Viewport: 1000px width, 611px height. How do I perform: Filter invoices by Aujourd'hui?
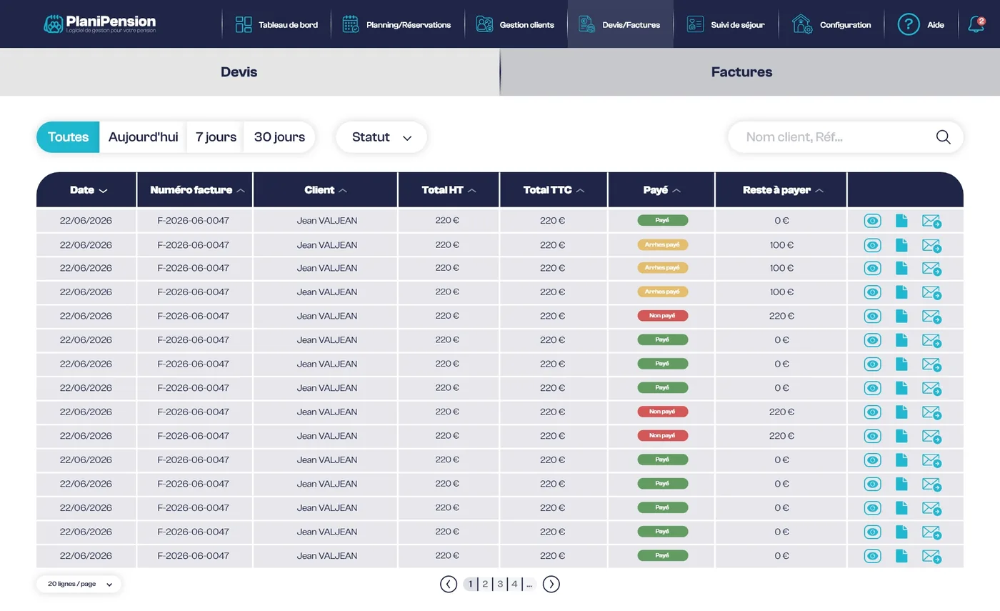tap(143, 137)
